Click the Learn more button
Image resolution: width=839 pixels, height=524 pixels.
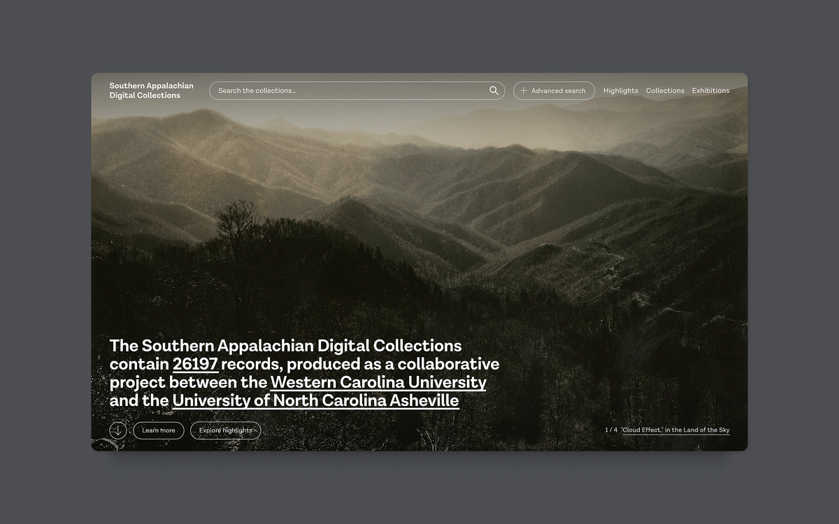(159, 430)
